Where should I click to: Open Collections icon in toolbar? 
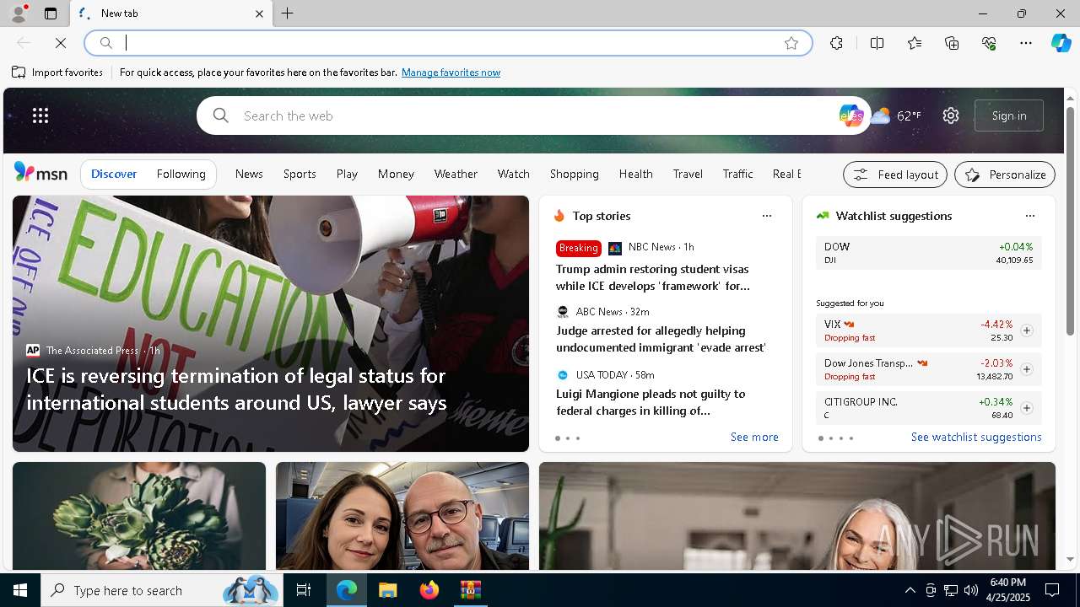click(x=952, y=43)
